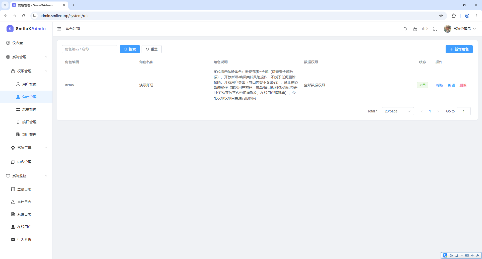Reload the page
482x259 pixels.
(24, 16)
